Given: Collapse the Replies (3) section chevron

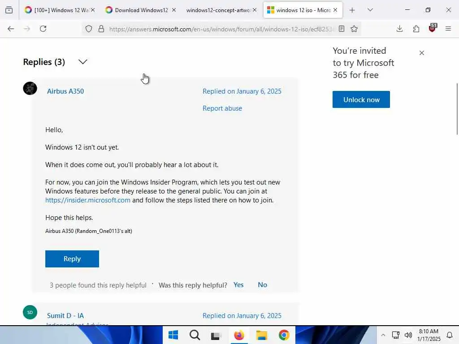Looking at the screenshot, I should pyautogui.click(x=83, y=62).
